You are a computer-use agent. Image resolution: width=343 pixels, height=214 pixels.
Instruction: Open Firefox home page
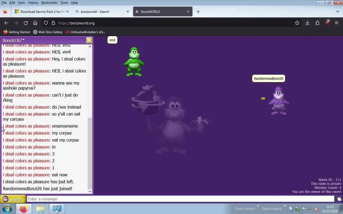pyautogui.click(x=35, y=23)
